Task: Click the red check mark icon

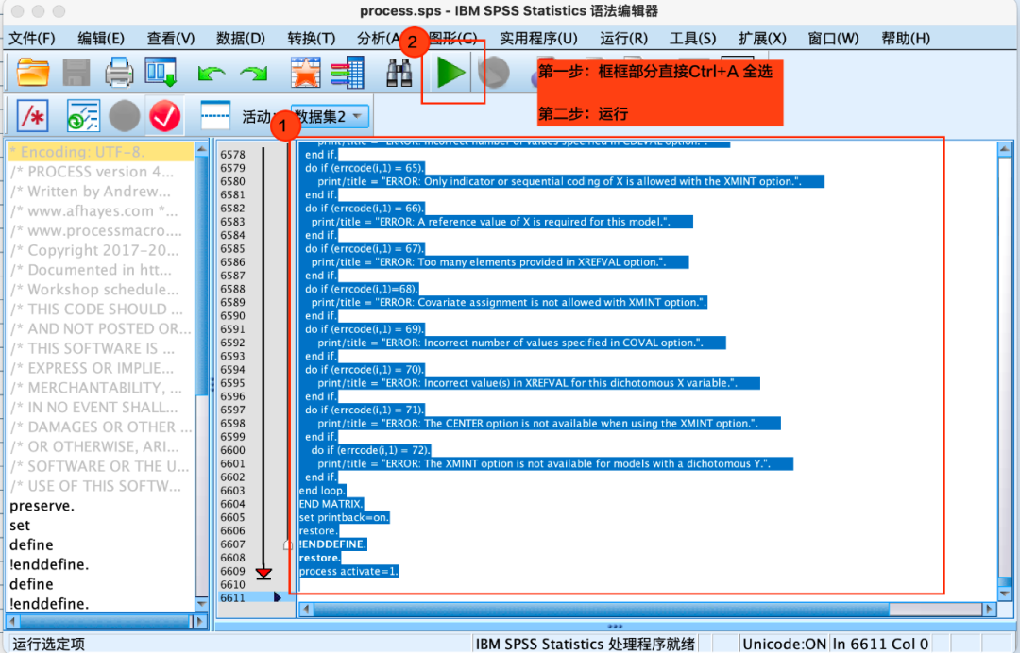Action: 164,116
